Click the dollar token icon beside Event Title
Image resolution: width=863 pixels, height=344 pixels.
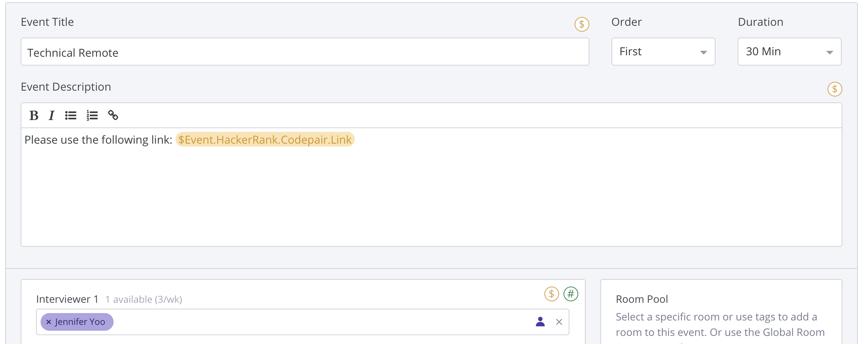click(x=582, y=24)
